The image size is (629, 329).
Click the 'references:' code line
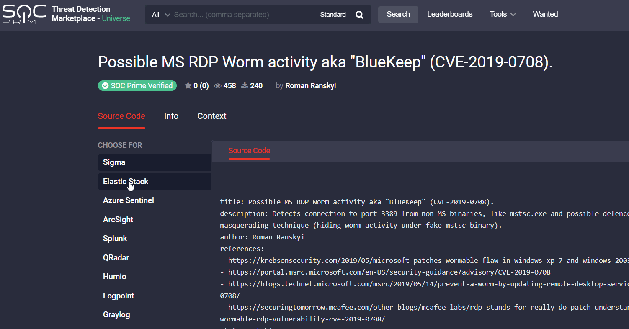[x=242, y=249]
